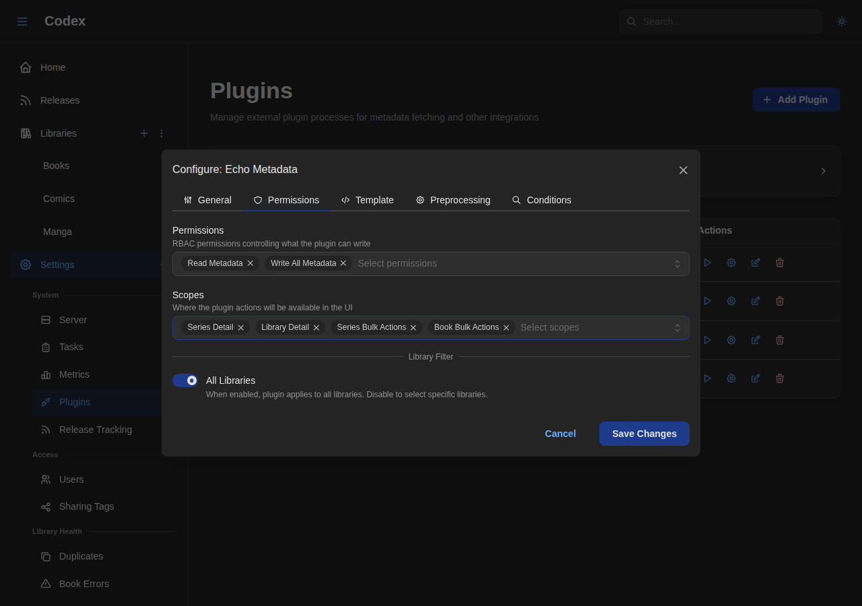Remove the Series Bulk Actions scope chip
Viewport: 862px width, 606px height.
(x=413, y=327)
